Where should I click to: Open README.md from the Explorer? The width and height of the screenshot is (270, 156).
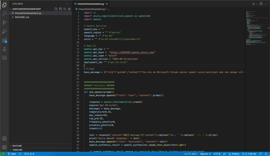22,17
